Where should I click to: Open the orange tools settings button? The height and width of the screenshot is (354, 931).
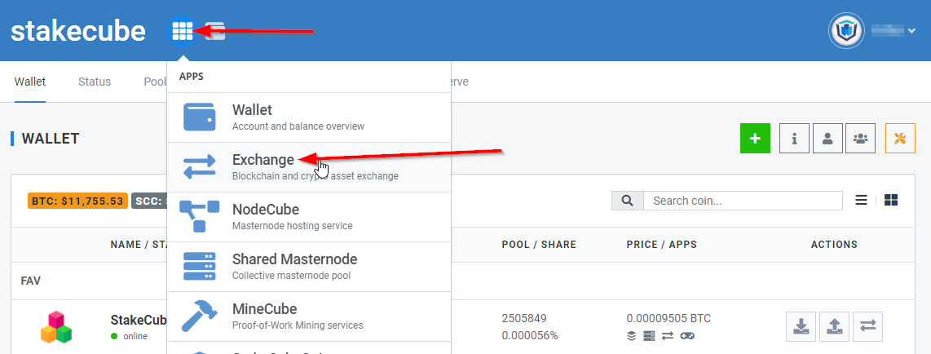900,139
